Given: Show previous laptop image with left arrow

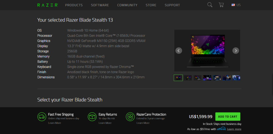Looking at the screenshot, I should [179, 51].
